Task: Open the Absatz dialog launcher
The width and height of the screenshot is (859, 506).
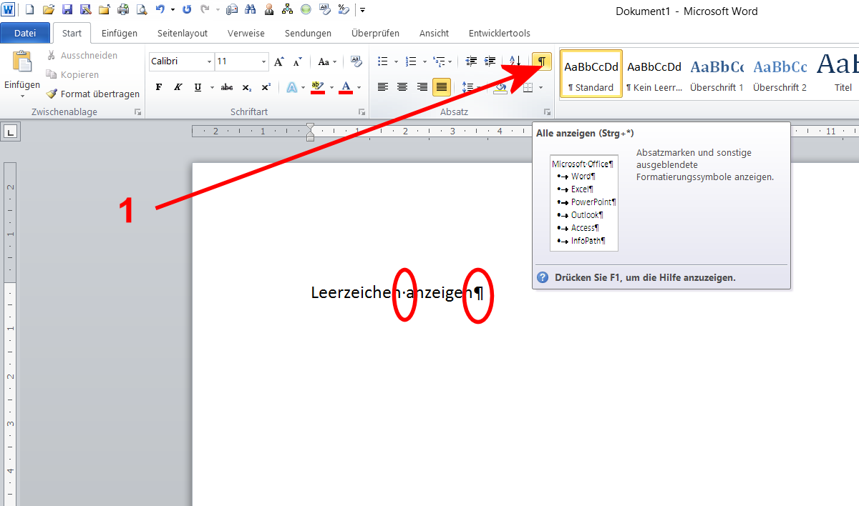Action: (547, 112)
